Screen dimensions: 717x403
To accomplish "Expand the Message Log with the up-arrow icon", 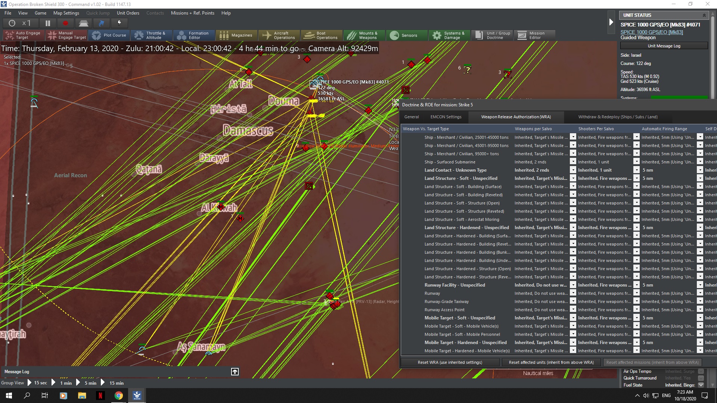I will point(235,372).
